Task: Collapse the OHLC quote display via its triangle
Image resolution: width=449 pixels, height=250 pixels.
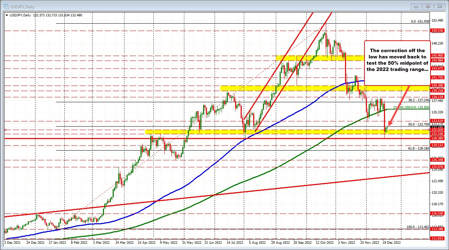Action: (7, 15)
